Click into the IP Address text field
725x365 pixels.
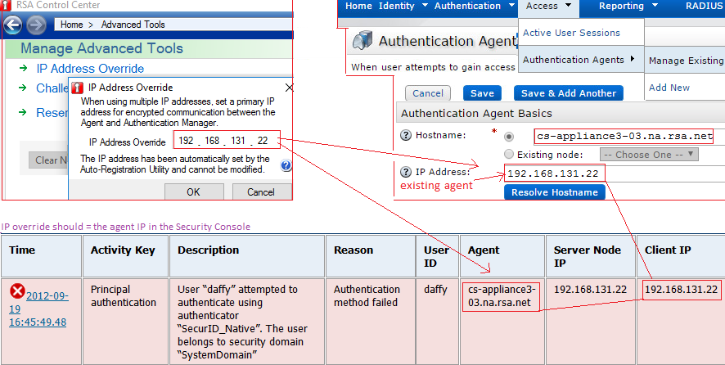click(x=573, y=173)
